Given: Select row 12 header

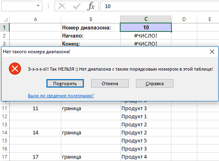Looking at the screenshot, I should (x=4, y=116).
